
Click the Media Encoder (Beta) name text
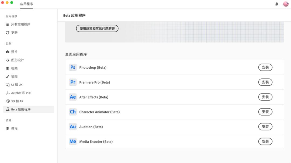(x=96, y=142)
